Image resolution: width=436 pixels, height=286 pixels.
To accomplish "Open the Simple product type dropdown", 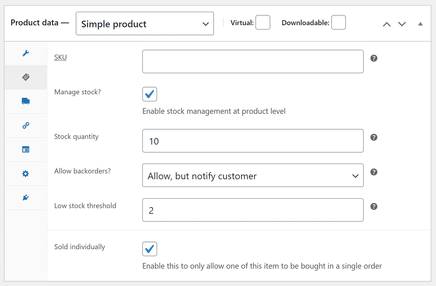I will click(145, 24).
